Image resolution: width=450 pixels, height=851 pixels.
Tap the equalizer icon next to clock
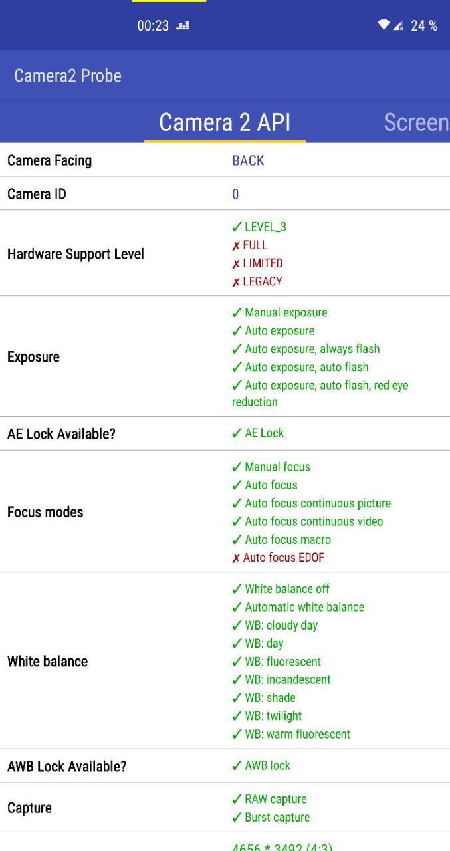(x=183, y=26)
